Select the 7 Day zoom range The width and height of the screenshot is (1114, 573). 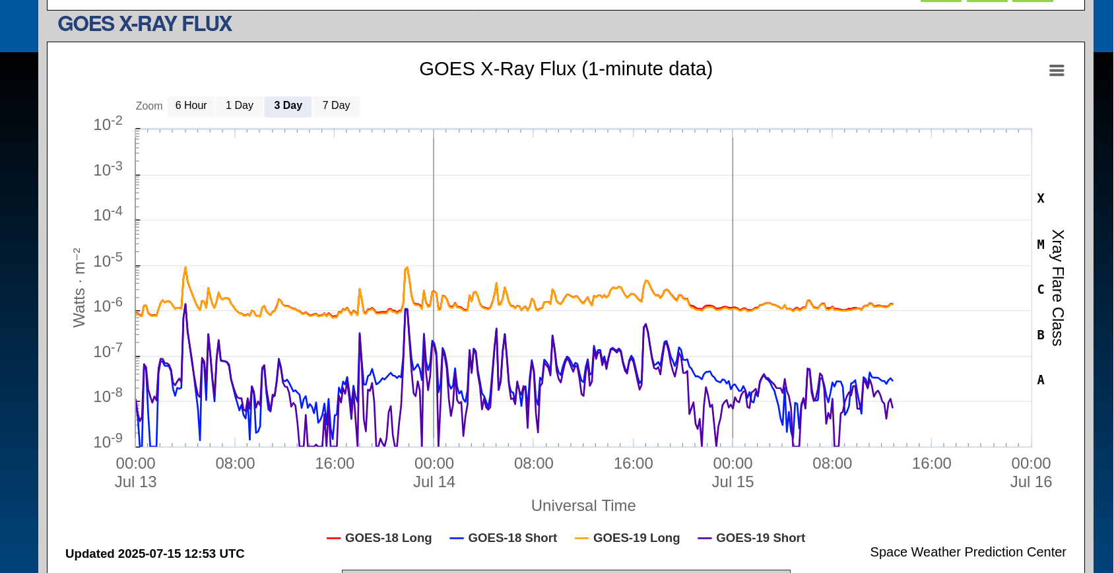coord(337,106)
